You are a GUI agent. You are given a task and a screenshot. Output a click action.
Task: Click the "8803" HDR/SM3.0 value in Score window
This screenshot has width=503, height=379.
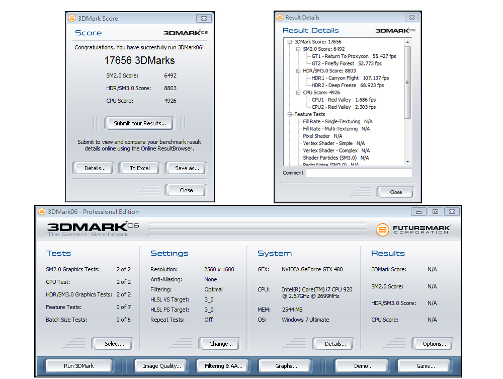click(171, 88)
